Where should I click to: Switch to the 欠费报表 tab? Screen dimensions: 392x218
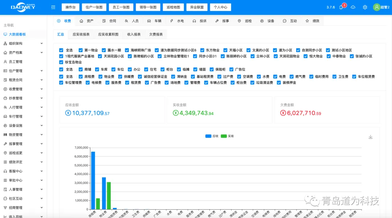click(x=156, y=34)
